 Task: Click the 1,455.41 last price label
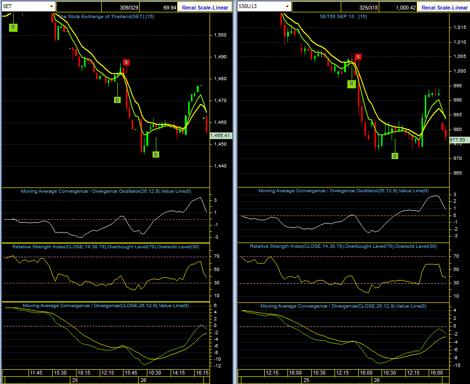221,136
